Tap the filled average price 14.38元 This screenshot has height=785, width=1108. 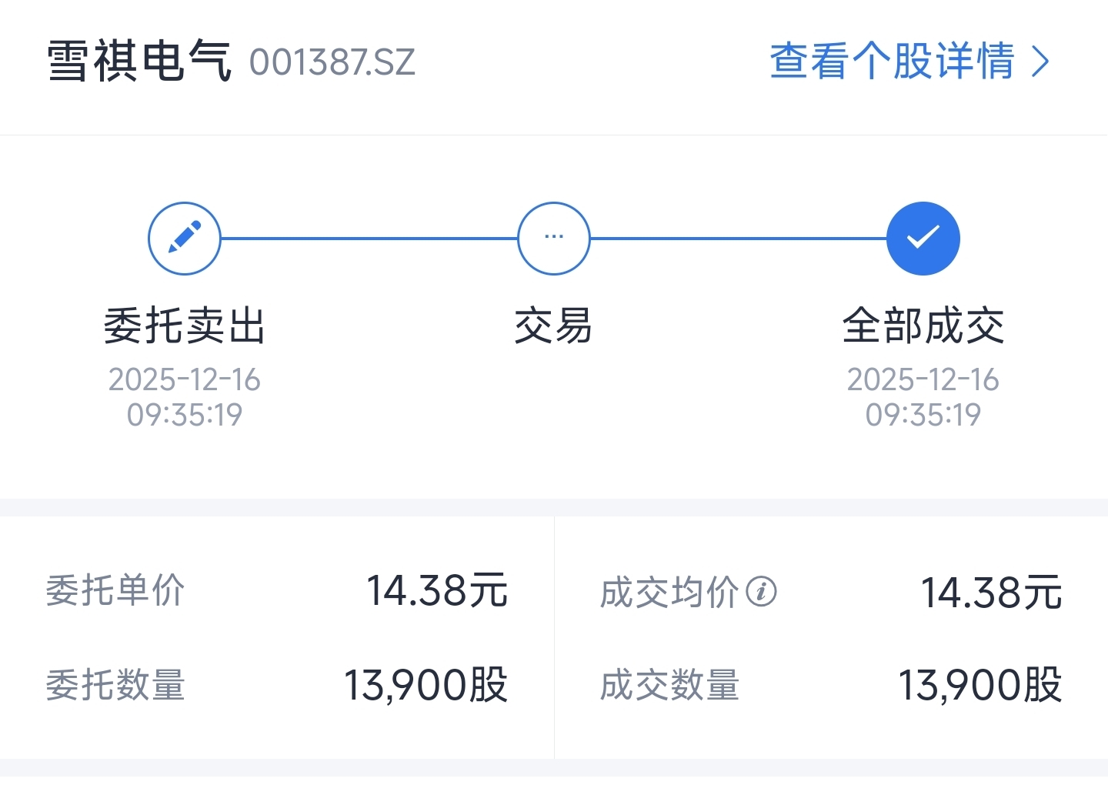click(x=991, y=593)
